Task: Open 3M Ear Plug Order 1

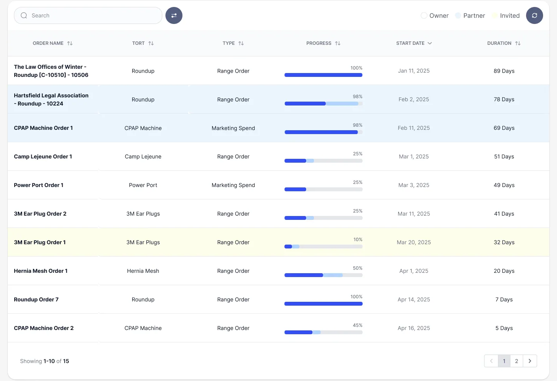Action: pyautogui.click(x=40, y=242)
